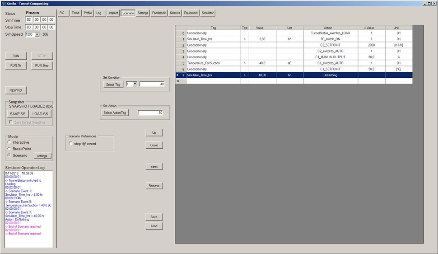The height and width of the screenshot is (254, 438).
Task: Click the Ximilo app icon in title bar
Action: click(4, 3)
